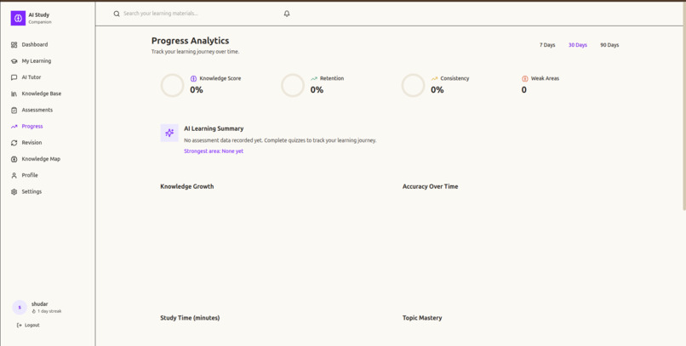
Task: Click the Knowledge Map brain icon
Action: (x=14, y=159)
